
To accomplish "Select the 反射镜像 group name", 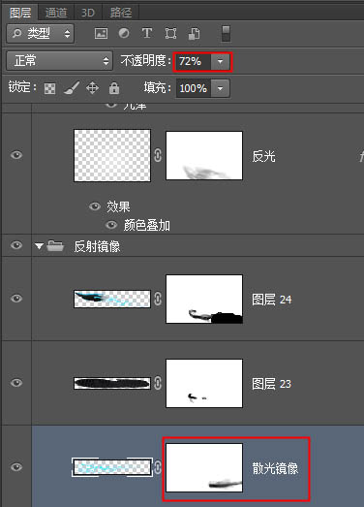I will [x=97, y=246].
